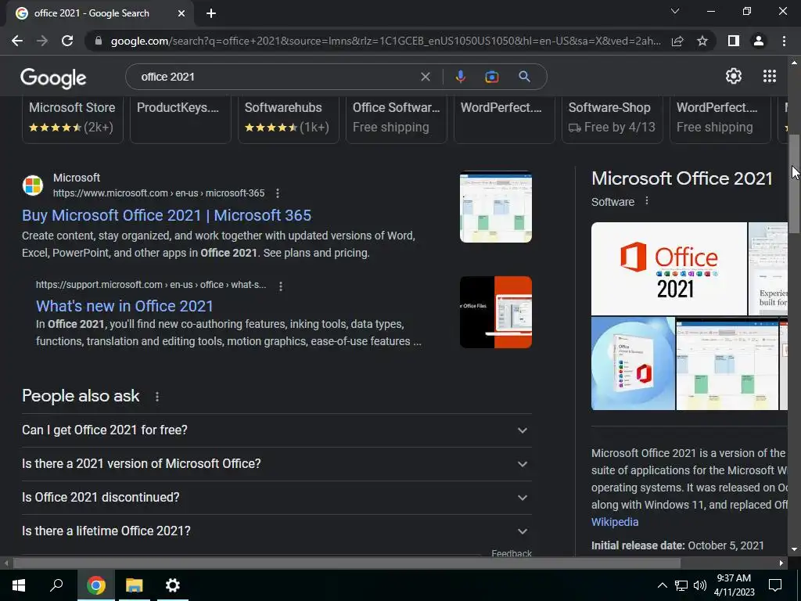Close the office 2021 Google Search tab

[x=181, y=13]
